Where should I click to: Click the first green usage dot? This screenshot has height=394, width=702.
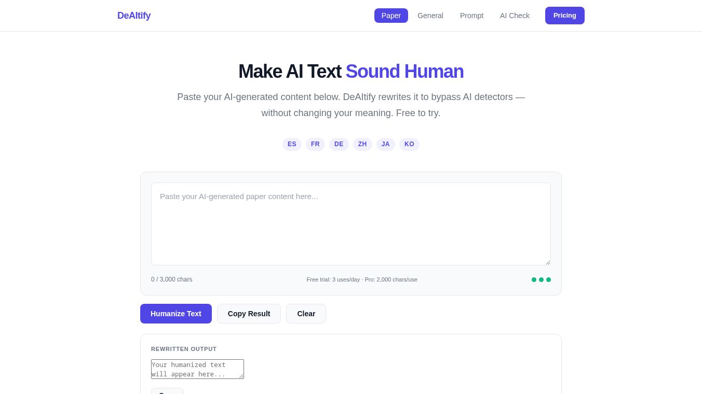[534, 279]
